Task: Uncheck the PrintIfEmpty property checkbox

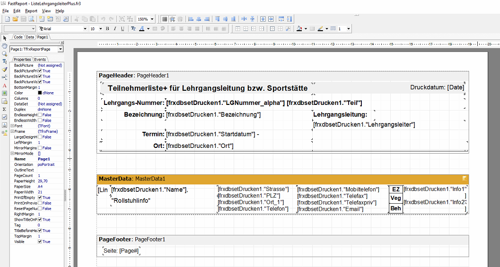Action: [x=40, y=198]
